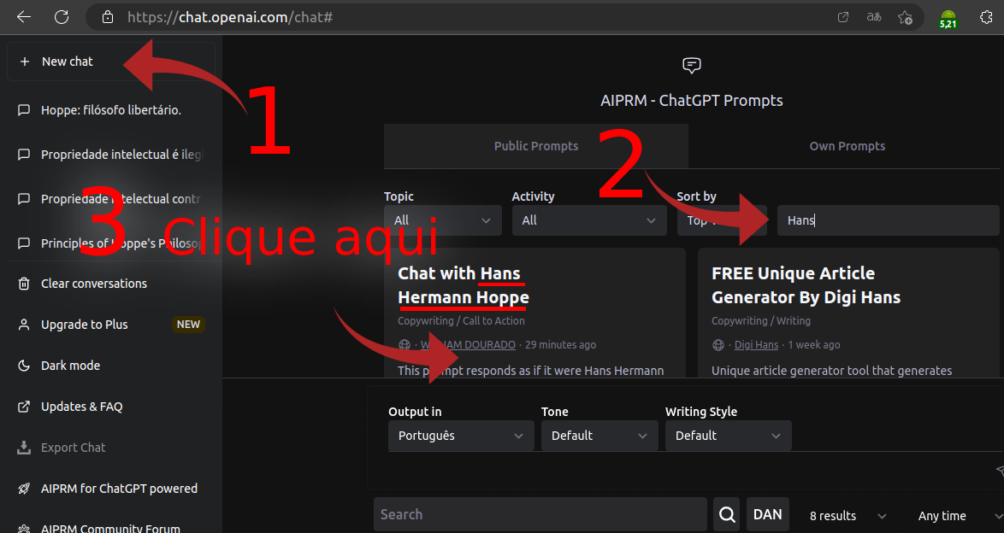The width and height of the screenshot is (1004, 533).
Task: Click the "1 week ago" timestamp
Action: pos(814,344)
